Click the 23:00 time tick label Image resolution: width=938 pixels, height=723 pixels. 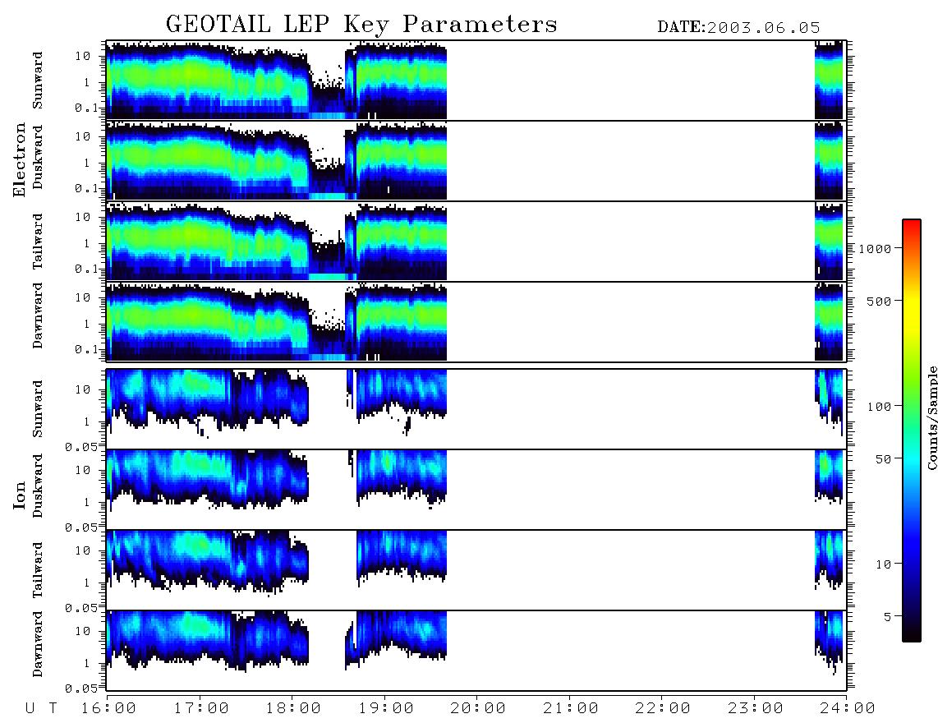tap(756, 709)
